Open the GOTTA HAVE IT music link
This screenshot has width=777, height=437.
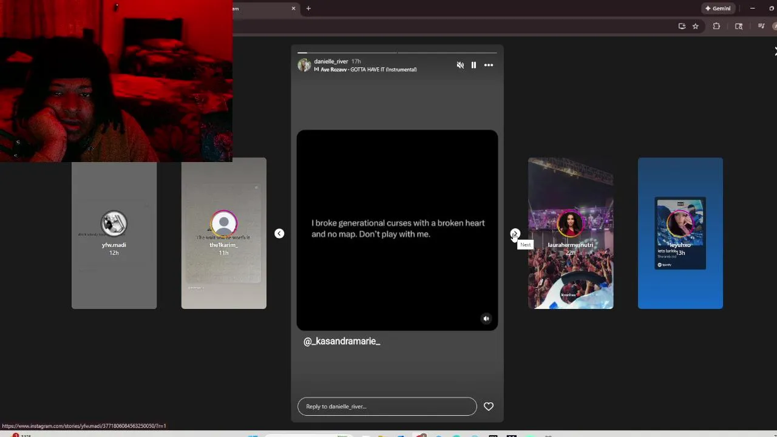368,70
